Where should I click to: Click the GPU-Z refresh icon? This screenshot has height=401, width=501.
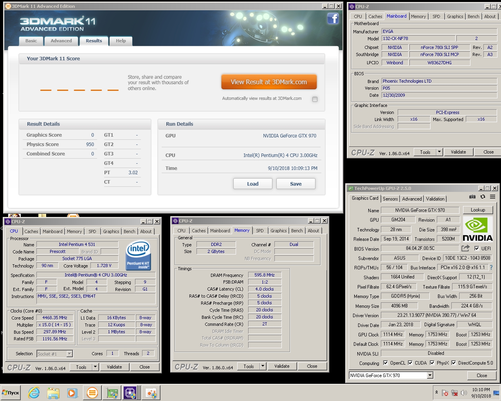(x=483, y=197)
